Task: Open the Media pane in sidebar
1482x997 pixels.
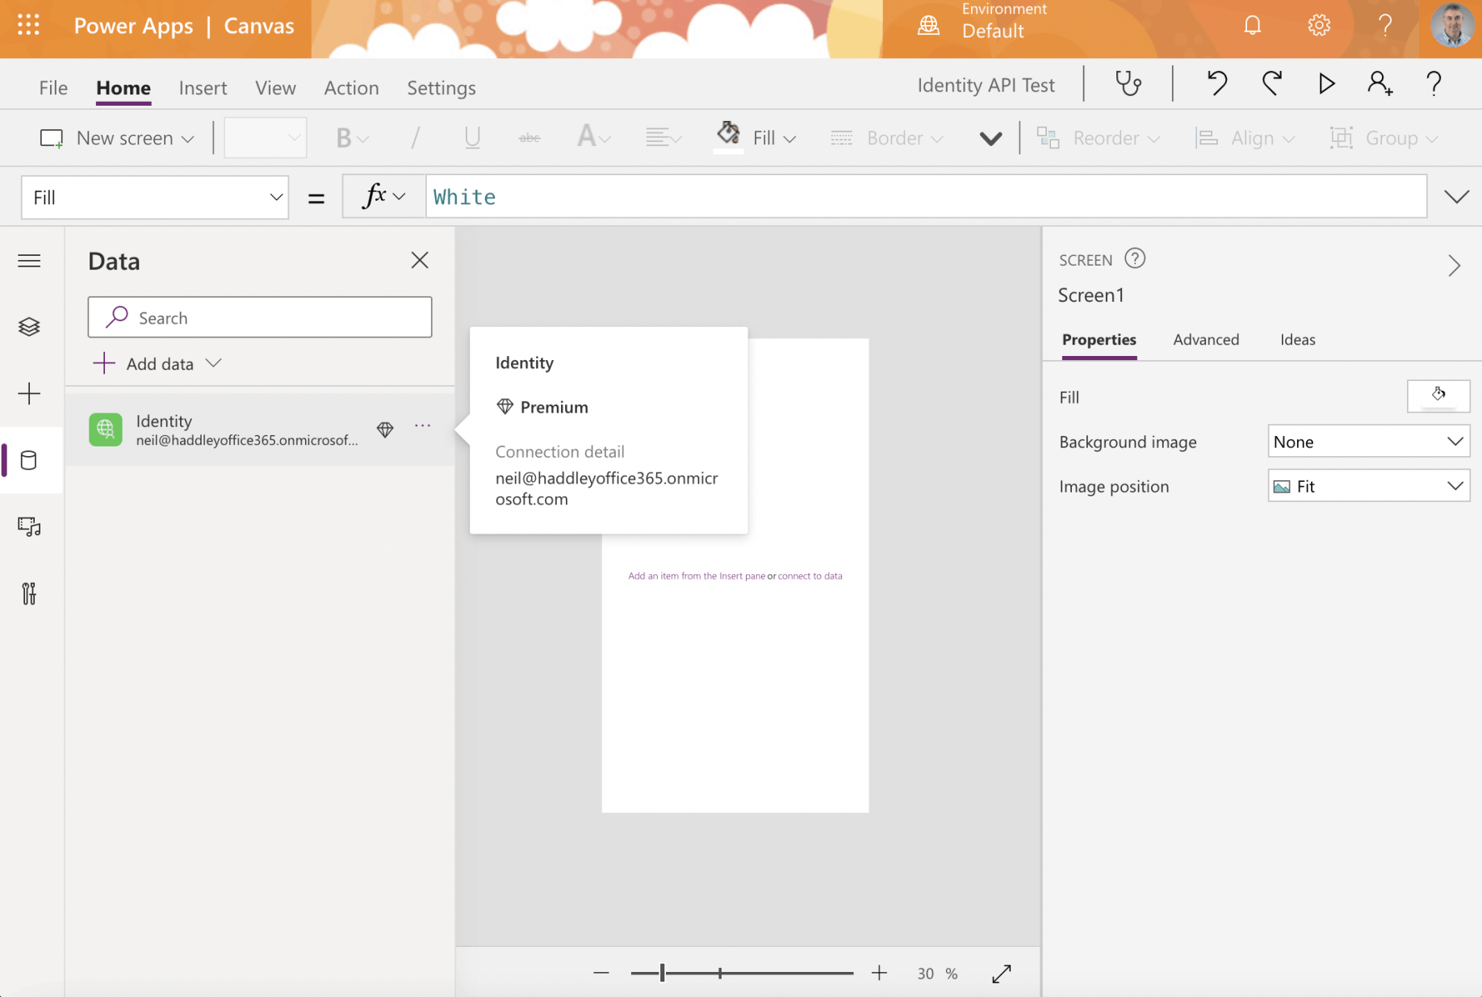Action: click(30, 527)
